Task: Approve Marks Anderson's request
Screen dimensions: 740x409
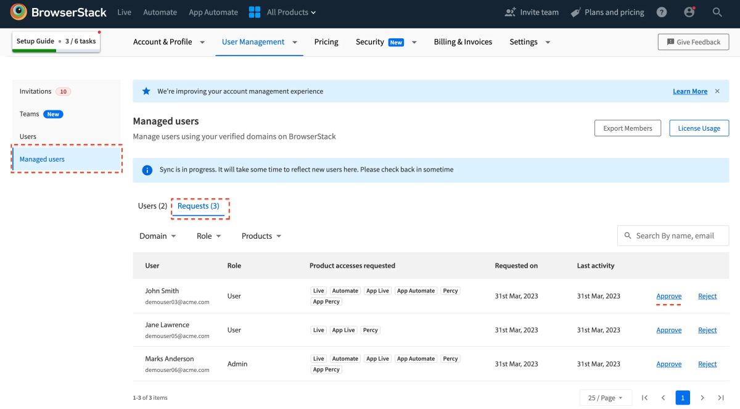Action: click(669, 364)
